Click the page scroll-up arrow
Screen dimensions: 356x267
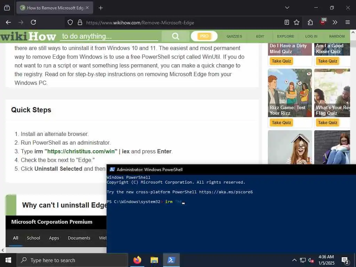(353, 32)
